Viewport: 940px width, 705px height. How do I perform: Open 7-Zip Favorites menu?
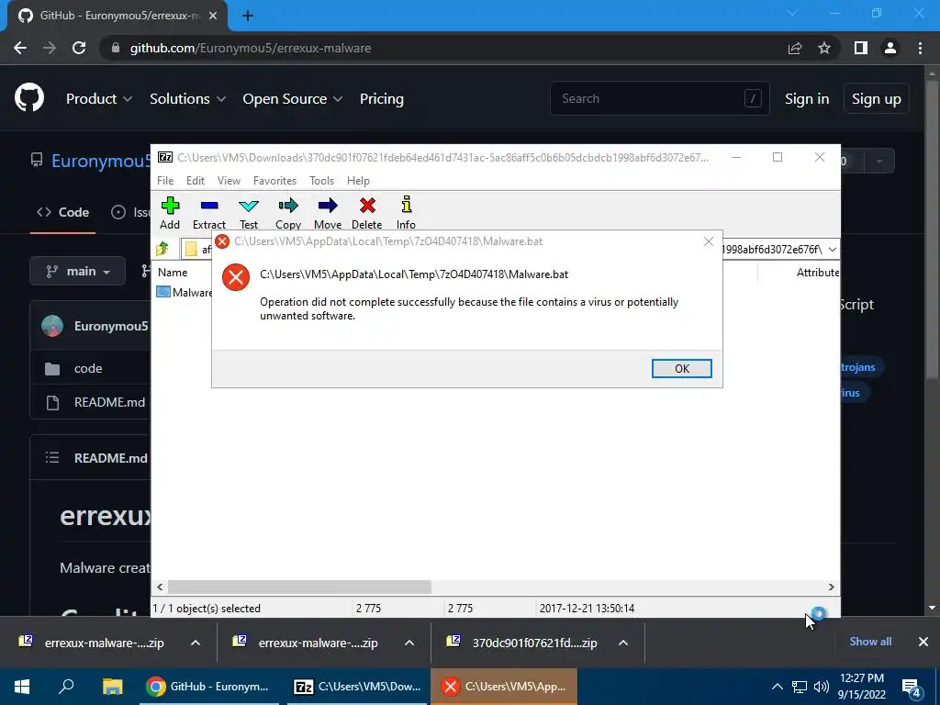[x=274, y=181]
